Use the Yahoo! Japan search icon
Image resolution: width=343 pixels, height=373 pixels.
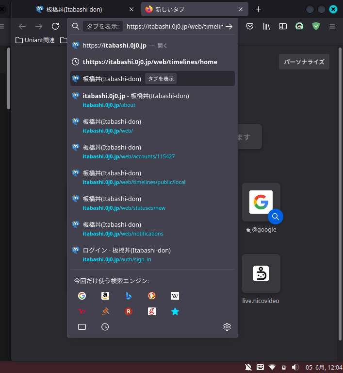click(x=82, y=311)
